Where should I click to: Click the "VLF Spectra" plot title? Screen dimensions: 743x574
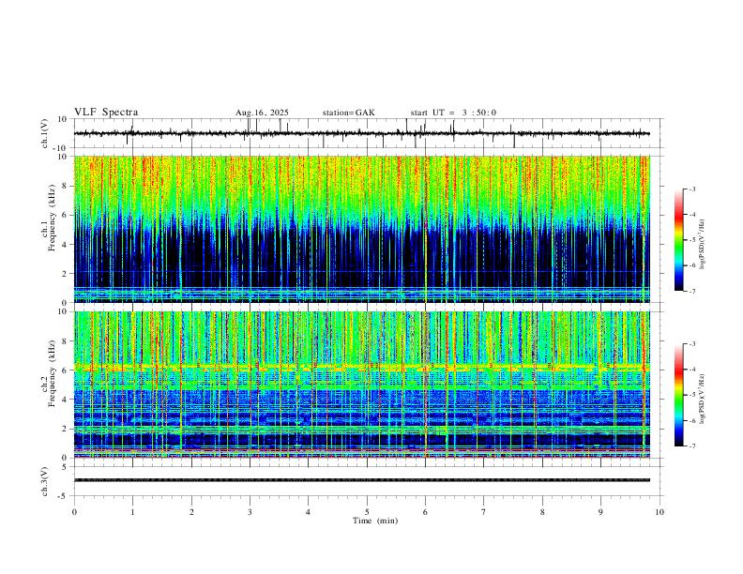click(106, 113)
